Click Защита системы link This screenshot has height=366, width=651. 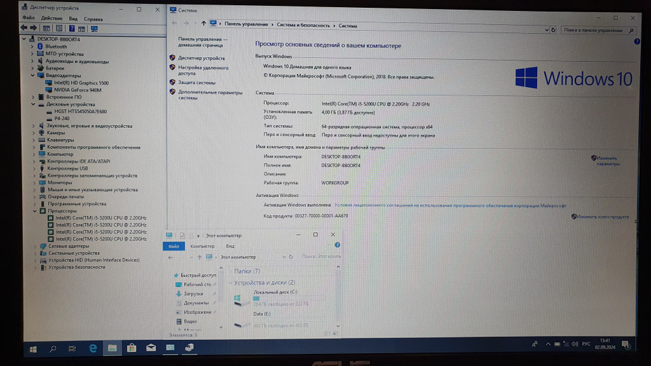point(197,83)
